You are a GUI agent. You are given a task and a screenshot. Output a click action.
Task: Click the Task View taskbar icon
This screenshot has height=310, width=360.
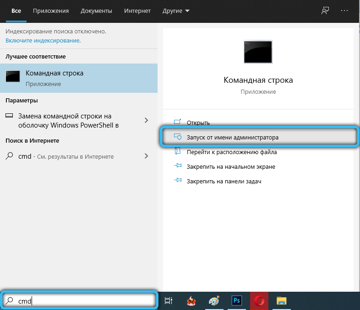[169, 300]
